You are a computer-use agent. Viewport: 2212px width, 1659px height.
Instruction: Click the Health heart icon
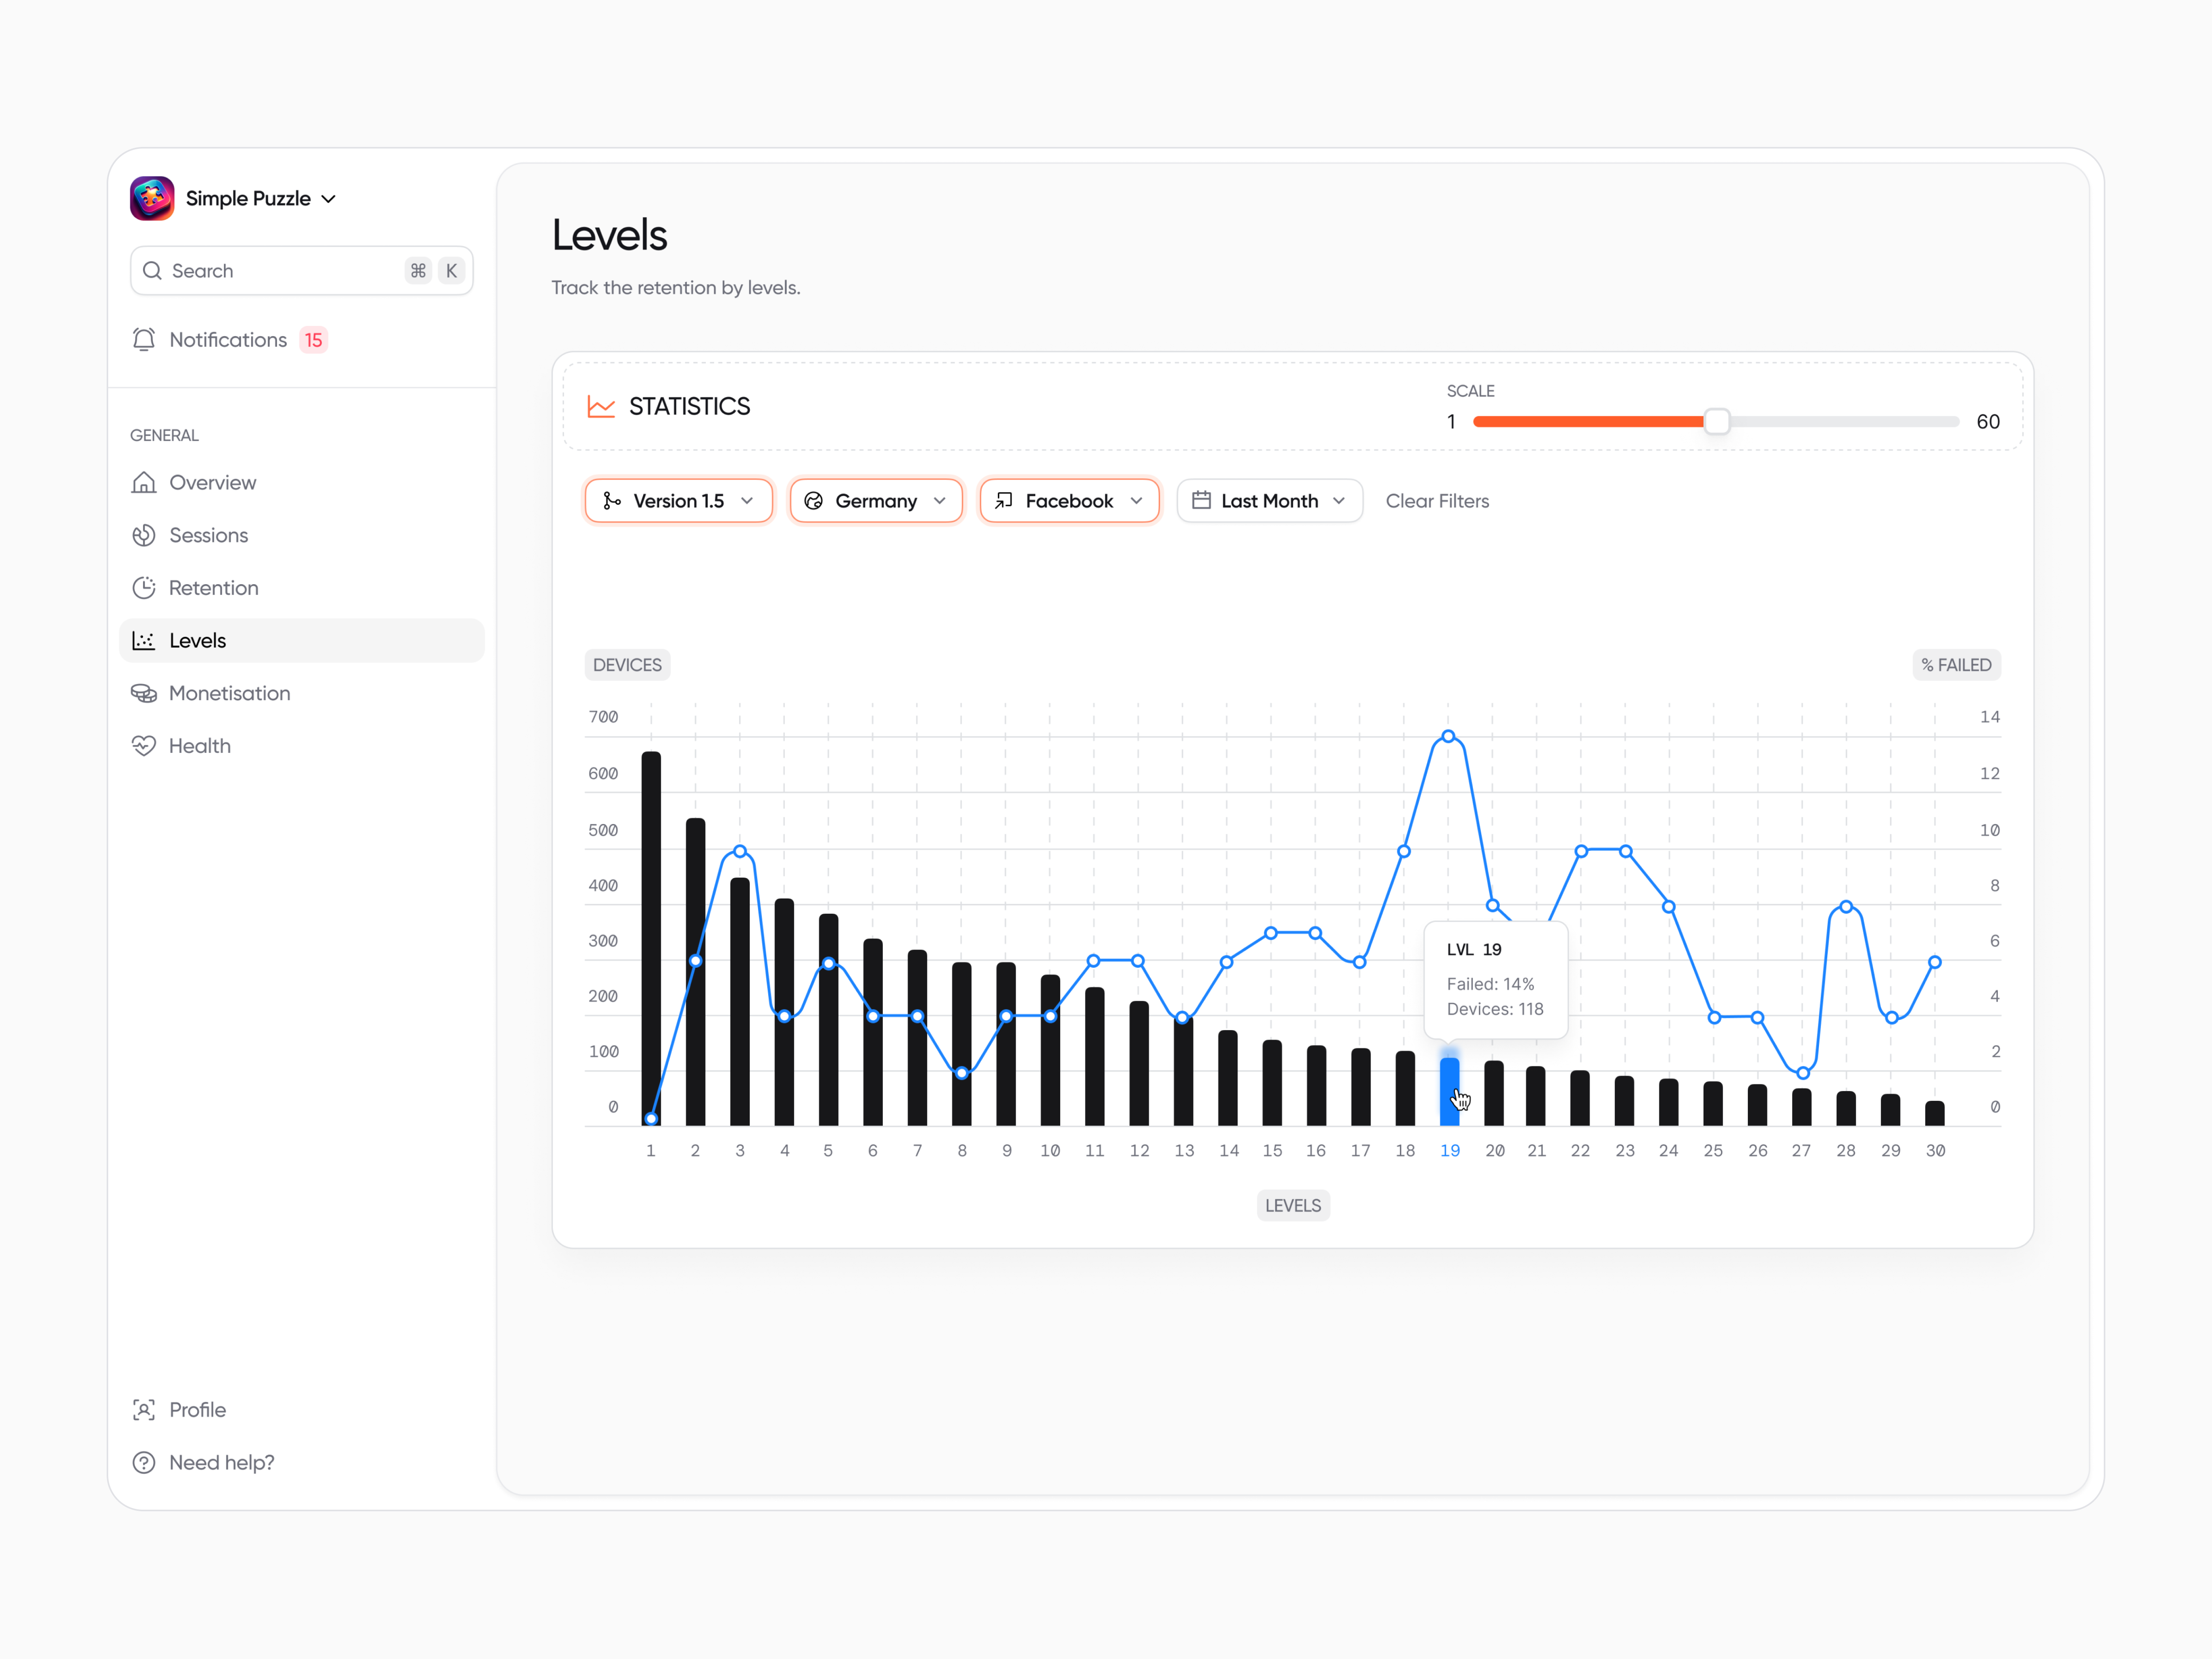pos(144,746)
